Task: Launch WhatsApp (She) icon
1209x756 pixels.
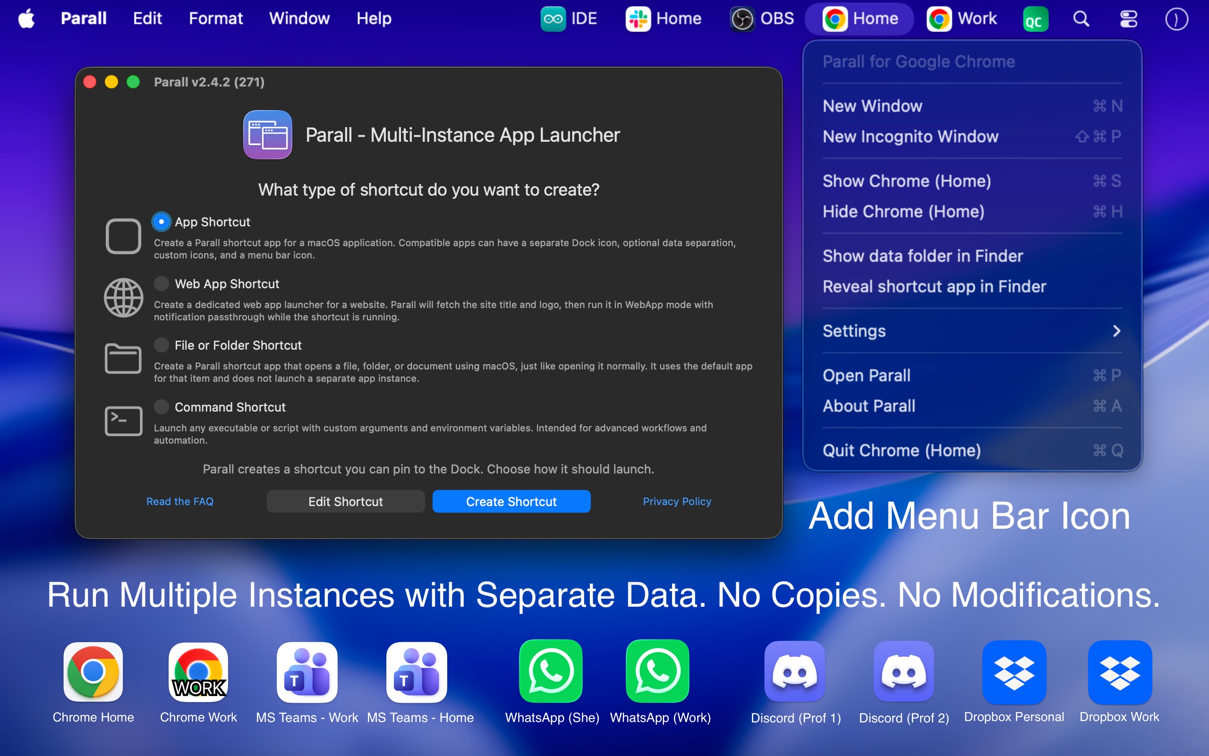Action: pos(551,671)
